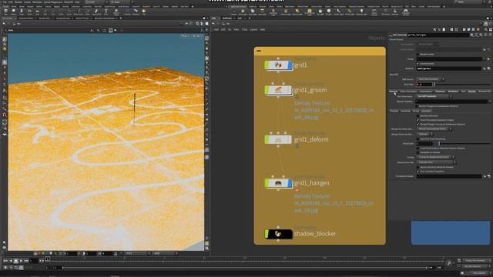Screen dimensions: 493x277
Task: Toggle the checked box below the Group field
Action: [418, 64]
